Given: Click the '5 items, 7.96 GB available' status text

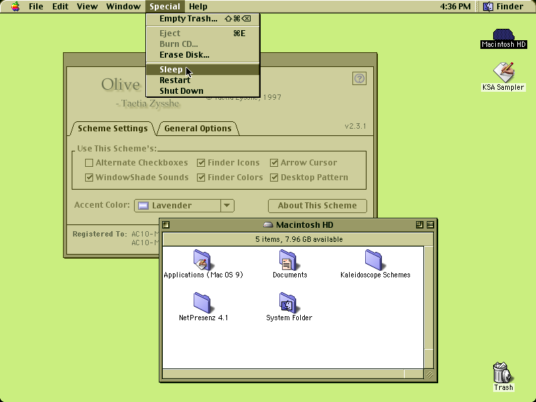Looking at the screenshot, I should pyautogui.click(x=299, y=239).
